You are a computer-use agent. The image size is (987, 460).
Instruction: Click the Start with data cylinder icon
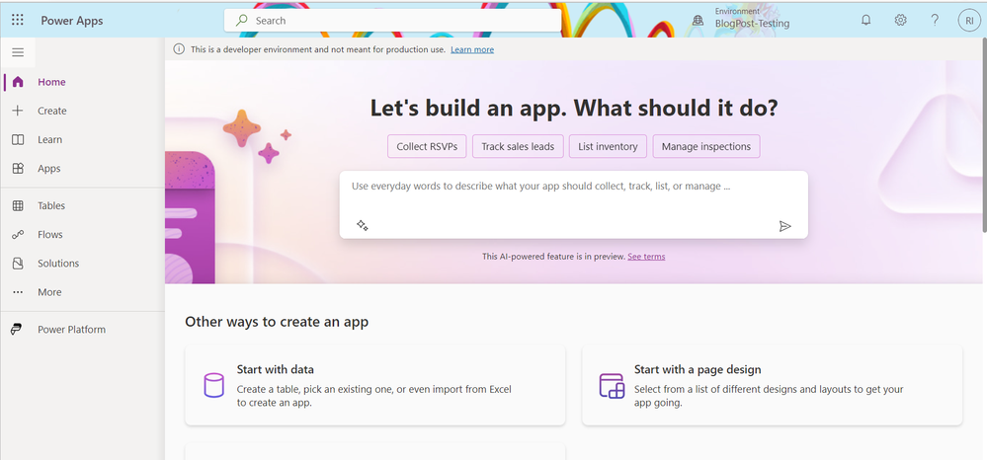214,385
